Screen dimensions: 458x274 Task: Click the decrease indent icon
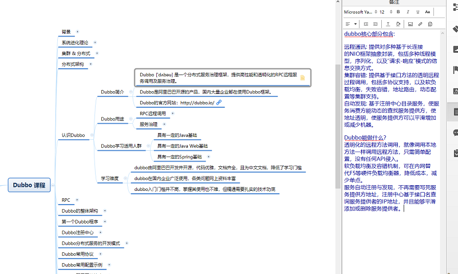[376, 24]
